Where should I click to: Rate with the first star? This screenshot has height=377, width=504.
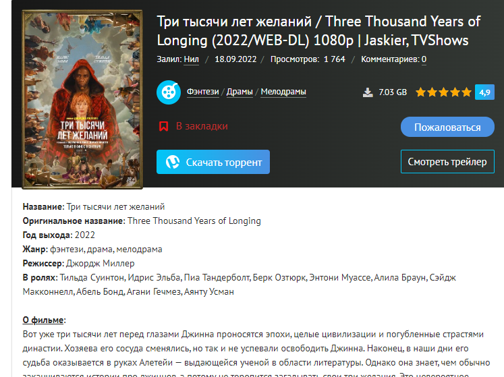[x=420, y=92]
